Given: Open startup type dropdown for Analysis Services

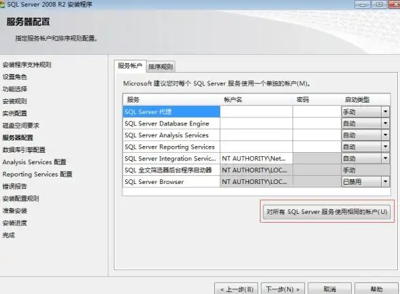Looking at the screenshot, I should (385, 135).
